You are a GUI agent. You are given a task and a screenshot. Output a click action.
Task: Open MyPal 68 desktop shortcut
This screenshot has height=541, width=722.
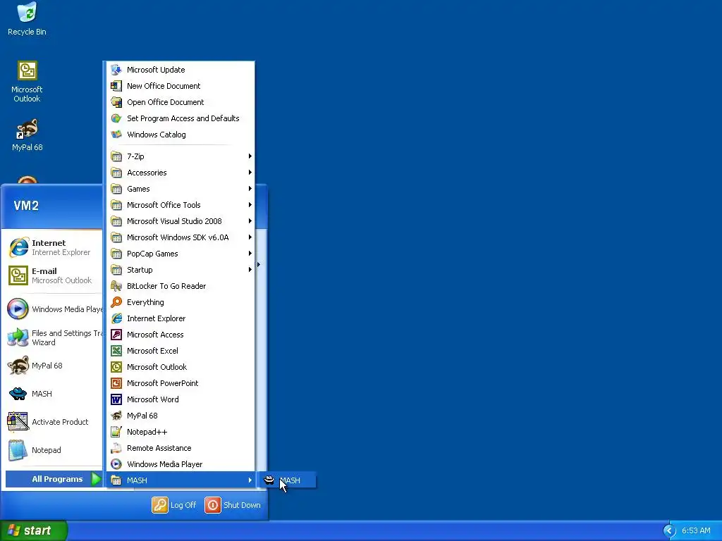coord(27,135)
